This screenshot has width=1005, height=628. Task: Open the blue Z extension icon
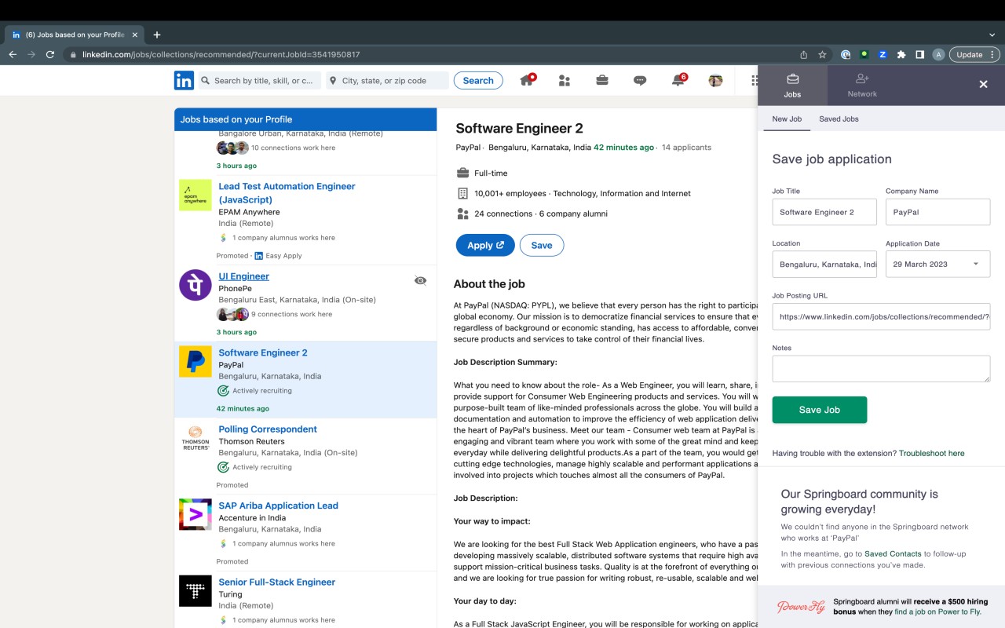click(x=883, y=55)
